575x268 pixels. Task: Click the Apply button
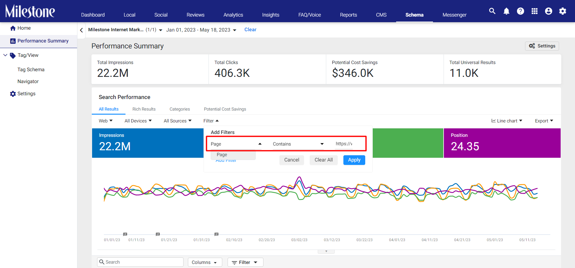click(354, 160)
